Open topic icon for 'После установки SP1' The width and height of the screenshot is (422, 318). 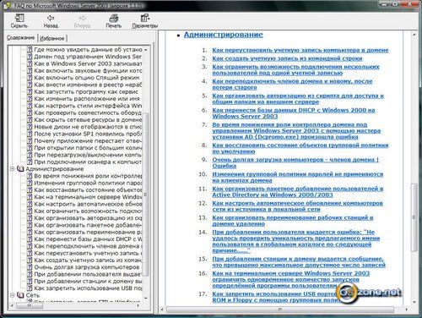[x=30, y=134]
